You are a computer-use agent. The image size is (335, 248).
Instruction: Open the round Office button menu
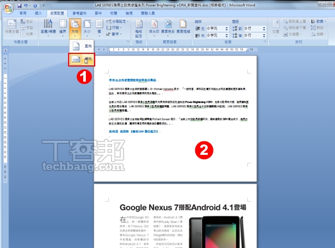click(x=8, y=8)
